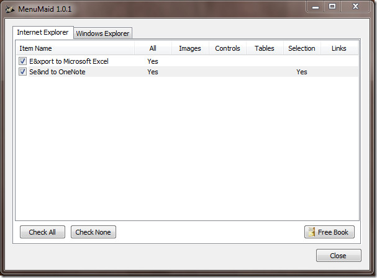
Task: Close the window with the title bar X
Action: 355,6
